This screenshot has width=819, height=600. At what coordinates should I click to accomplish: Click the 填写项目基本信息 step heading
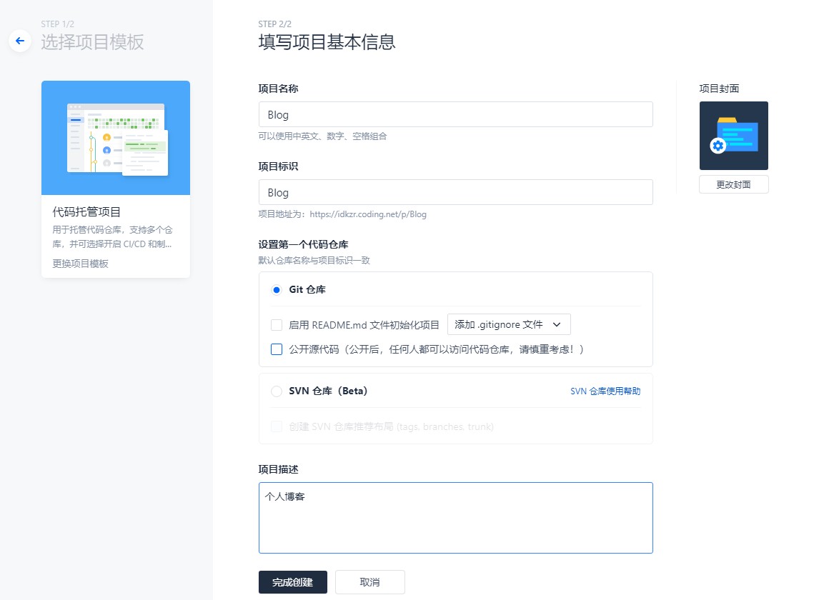coord(327,42)
